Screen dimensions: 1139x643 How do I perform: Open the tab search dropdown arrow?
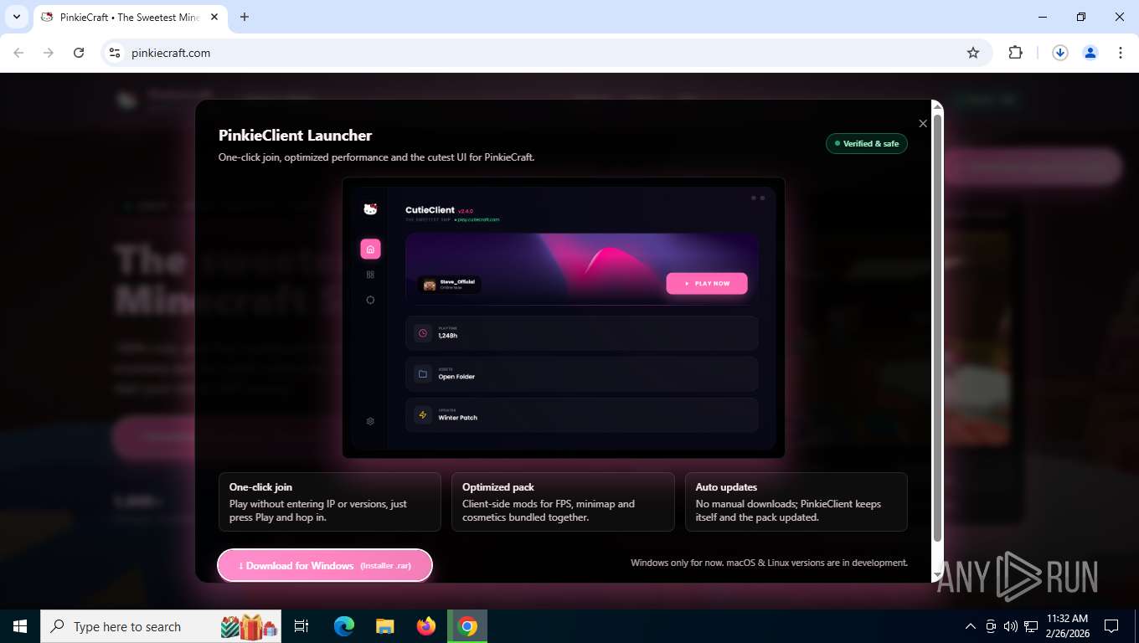pos(17,17)
